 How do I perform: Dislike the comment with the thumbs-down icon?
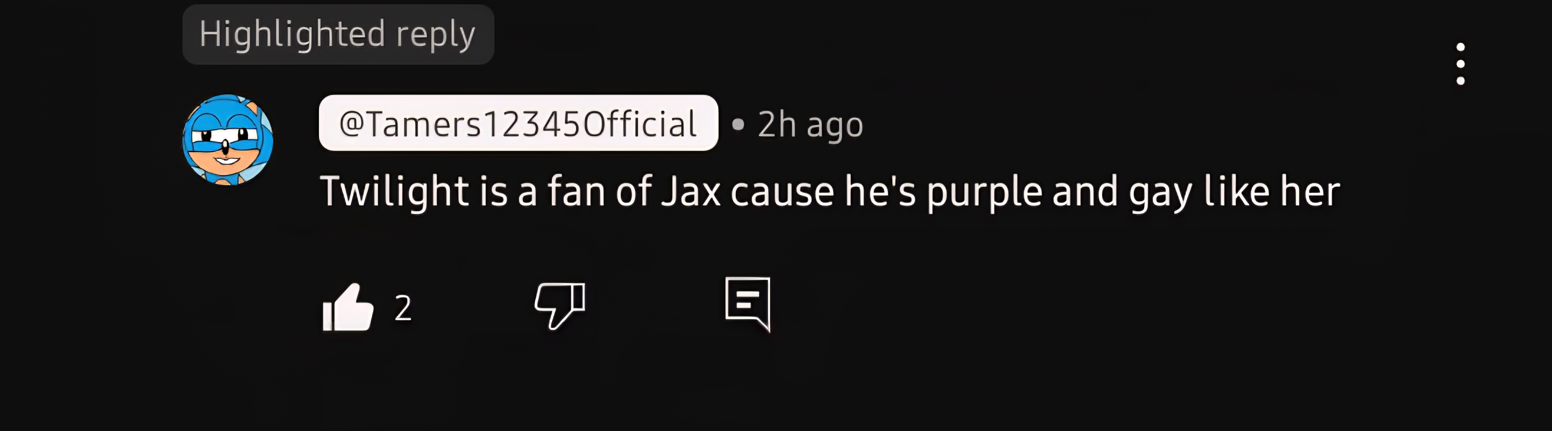pyautogui.click(x=560, y=305)
